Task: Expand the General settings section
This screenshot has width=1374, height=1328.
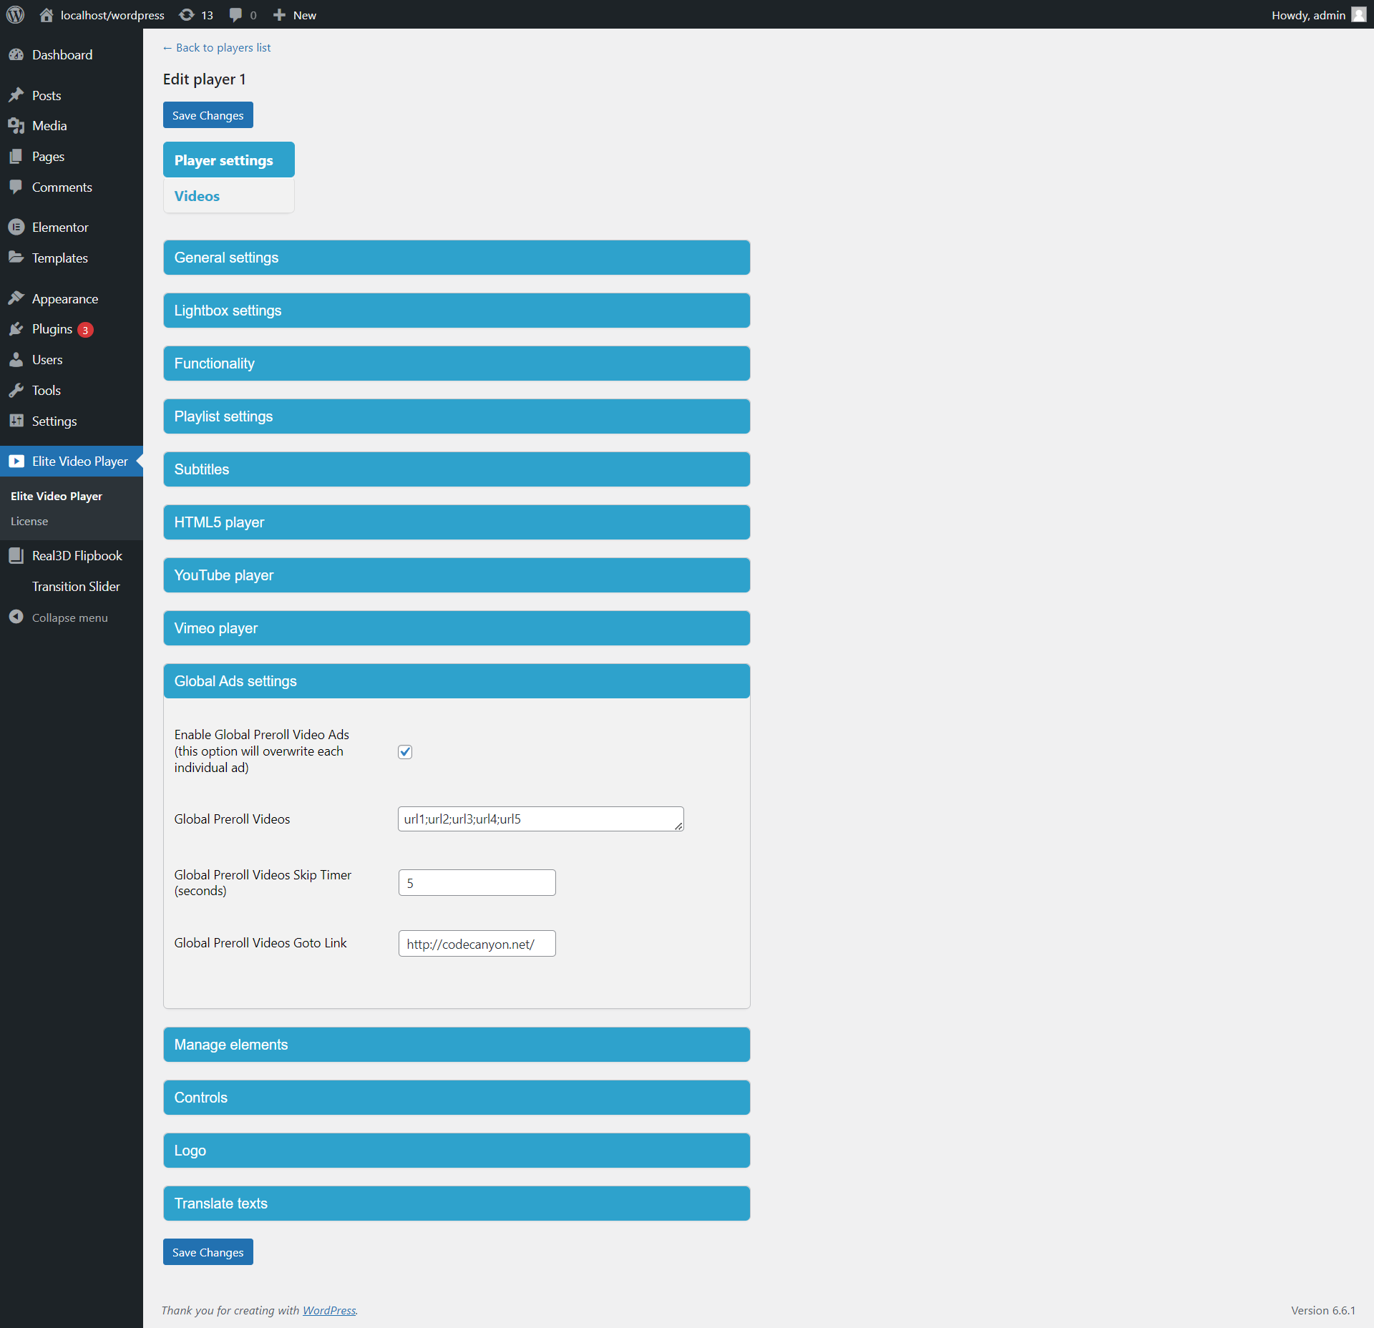Action: tap(457, 258)
